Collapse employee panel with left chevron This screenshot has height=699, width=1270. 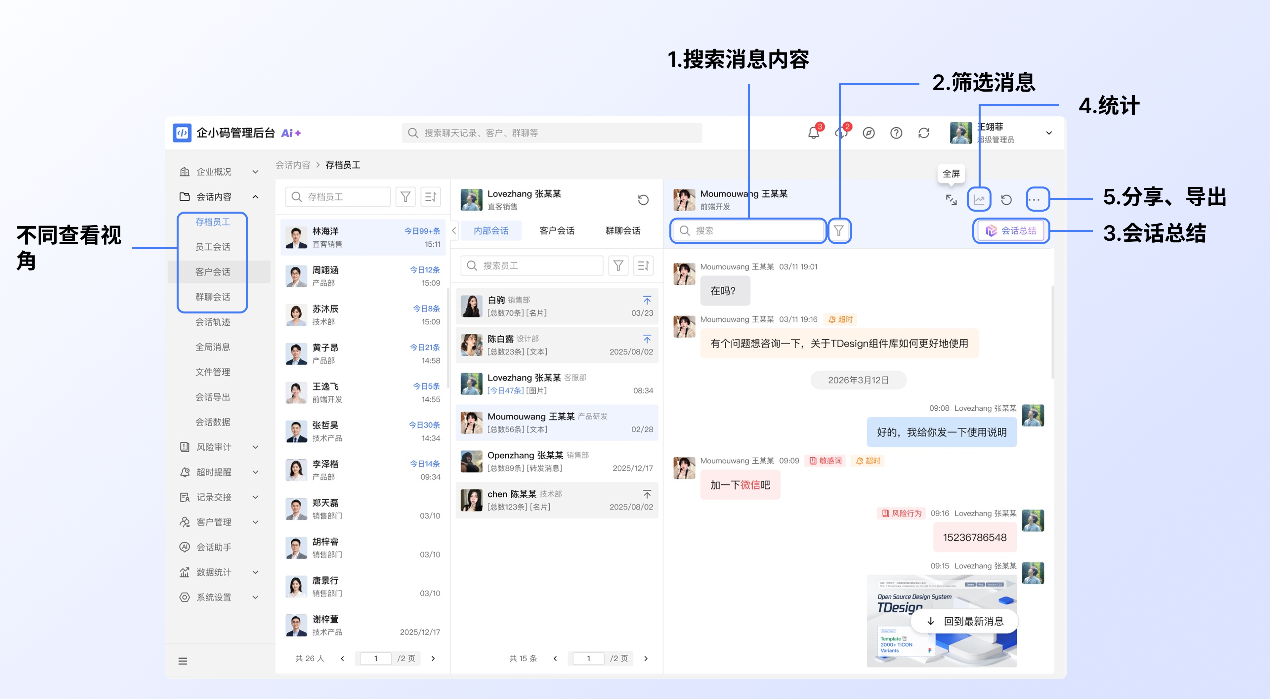(453, 231)
